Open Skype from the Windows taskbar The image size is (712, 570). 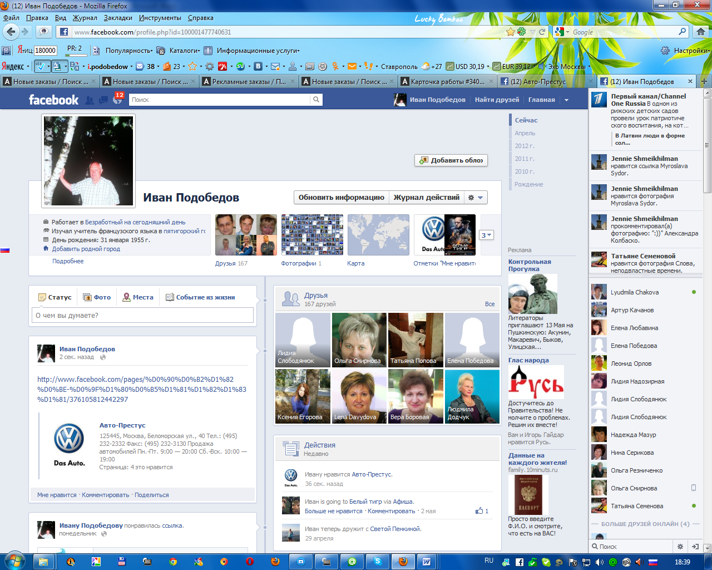click(378, 562)
